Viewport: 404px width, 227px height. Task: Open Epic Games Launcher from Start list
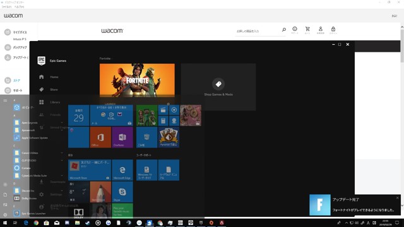click(x=30, y=213)
